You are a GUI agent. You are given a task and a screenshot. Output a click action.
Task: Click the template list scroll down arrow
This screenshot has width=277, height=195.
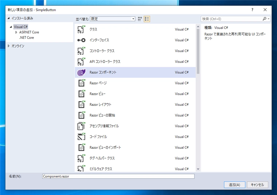click(198, 169)
